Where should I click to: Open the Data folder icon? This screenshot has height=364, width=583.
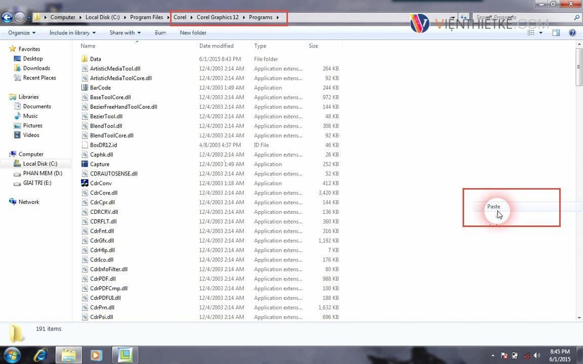coord(85,59)
